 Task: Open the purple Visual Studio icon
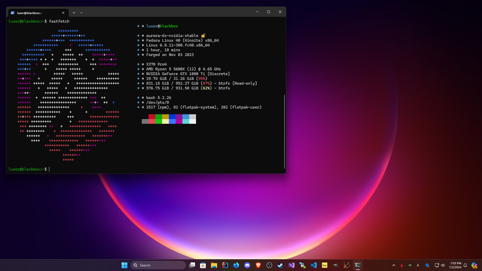[291, 265]
